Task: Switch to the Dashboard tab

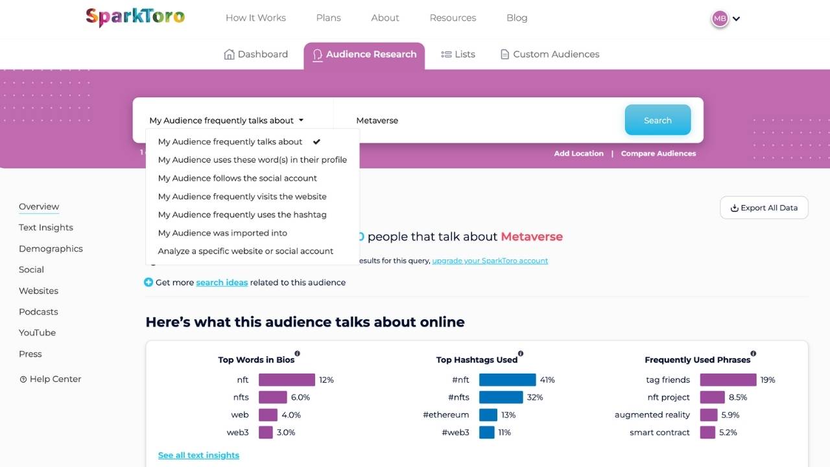Action: click(255, 54)
